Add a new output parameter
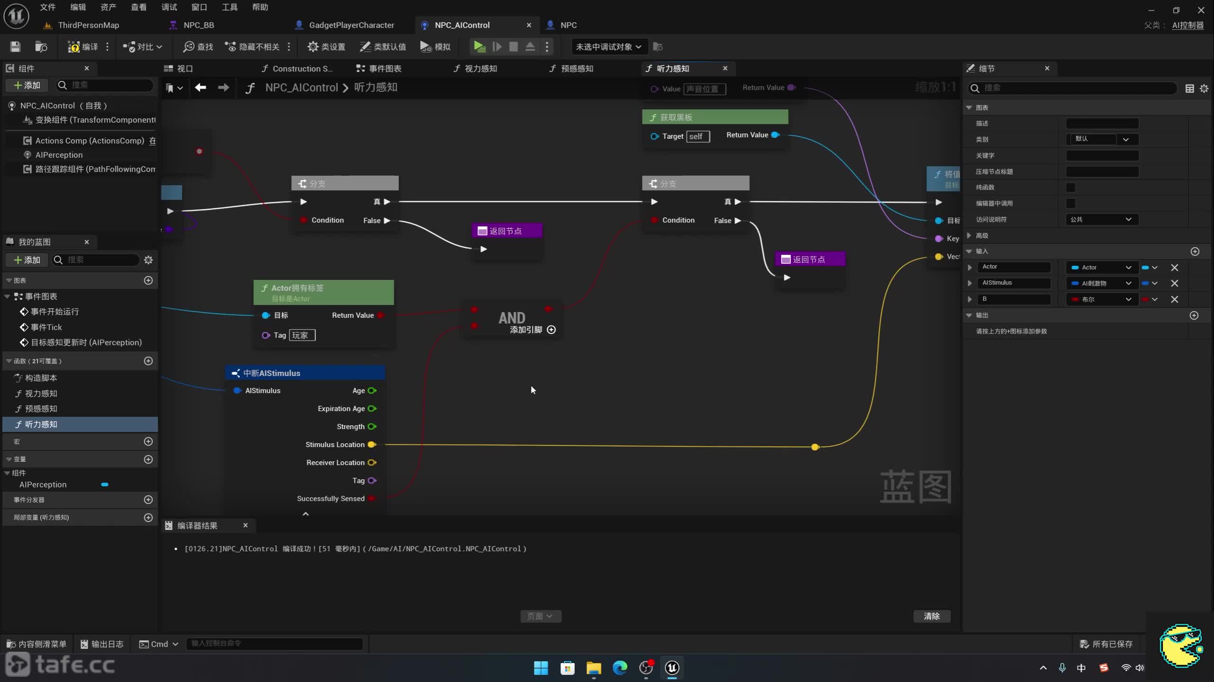This screenshot has width=1214, height=682. [1194, 315]
